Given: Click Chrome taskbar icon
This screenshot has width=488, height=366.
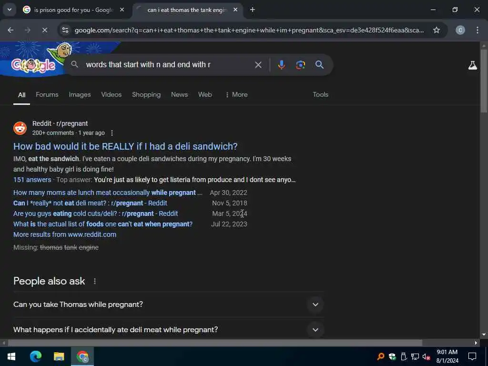Looking at the screenshot, I should coord(82,356).
